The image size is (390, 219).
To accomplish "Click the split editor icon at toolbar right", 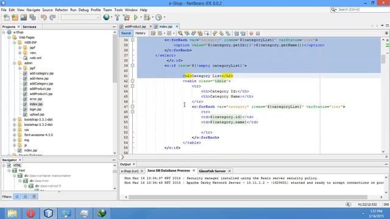I will (386, 33).
